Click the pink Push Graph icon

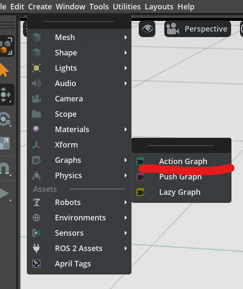click(140, 177)
